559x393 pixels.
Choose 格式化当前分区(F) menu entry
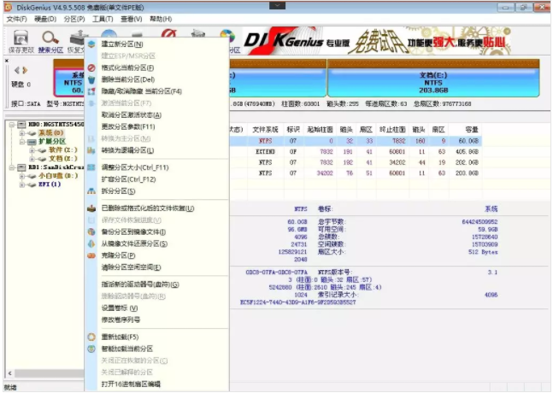[x=127, y=67]
